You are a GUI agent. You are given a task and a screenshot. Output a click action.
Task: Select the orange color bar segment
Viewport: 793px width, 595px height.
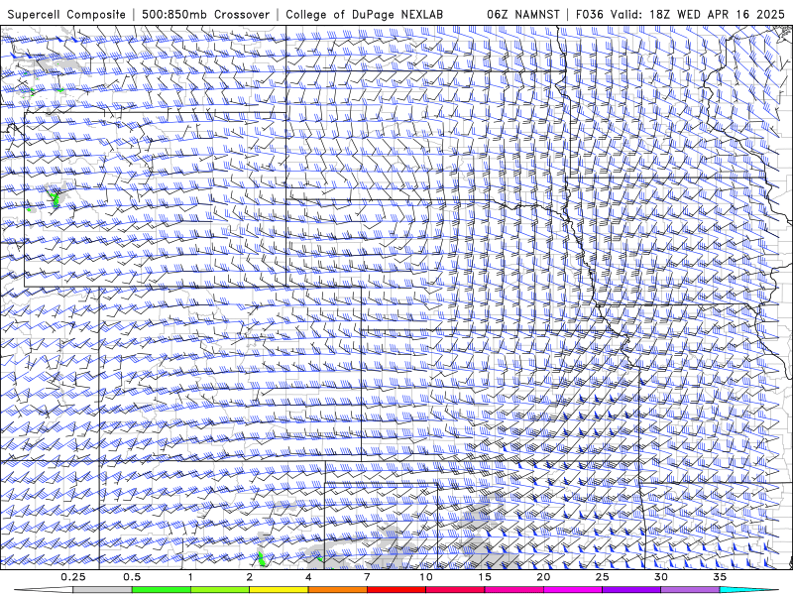pos(338,590)
